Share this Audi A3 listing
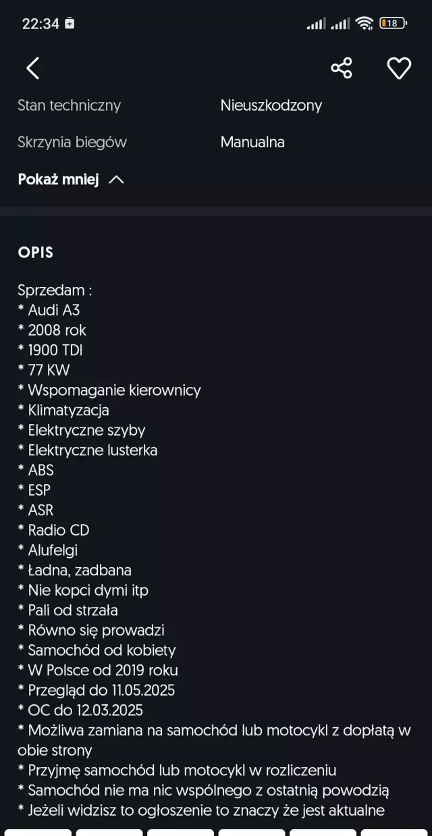The image size is (432, 836). point(342,68)
